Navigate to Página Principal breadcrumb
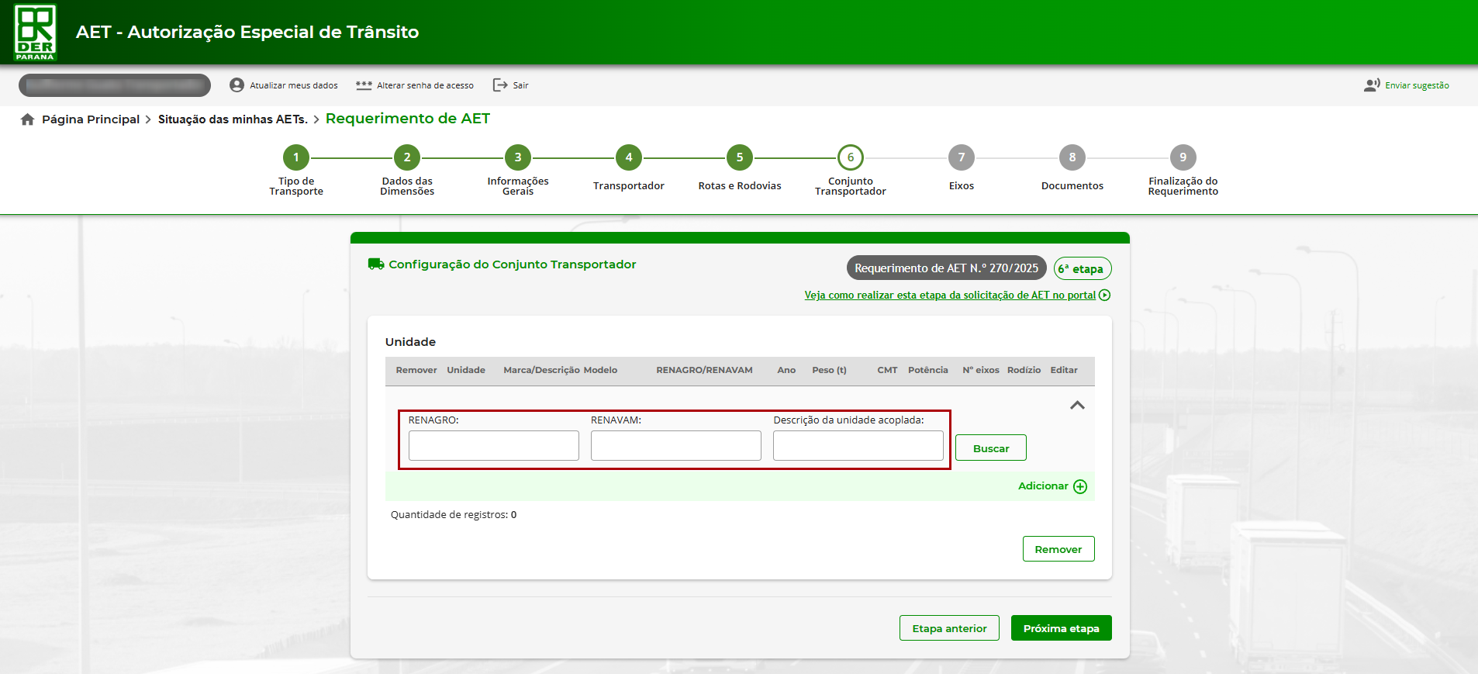Screen dimensions: 1478x674 [91, 119]
